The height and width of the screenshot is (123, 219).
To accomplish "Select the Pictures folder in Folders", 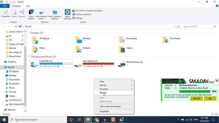I will tap(83, 50).
